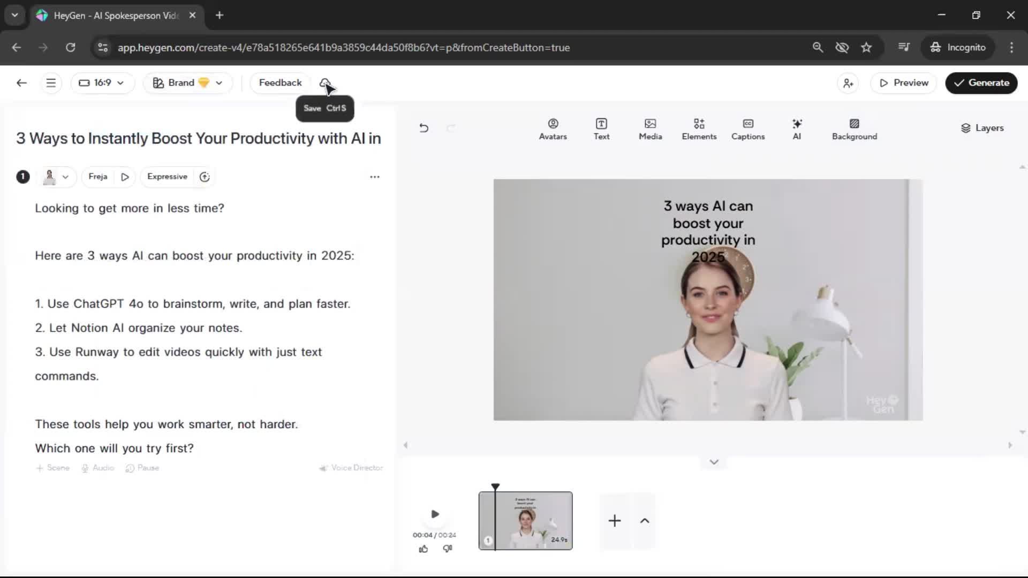
Task: Click thumbs up feedback icon
Action: click(x=423, y=549)
